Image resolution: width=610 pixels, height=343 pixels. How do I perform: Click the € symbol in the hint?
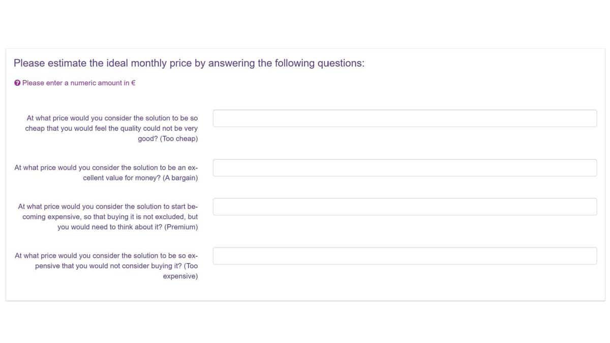(x=133, y=83)
